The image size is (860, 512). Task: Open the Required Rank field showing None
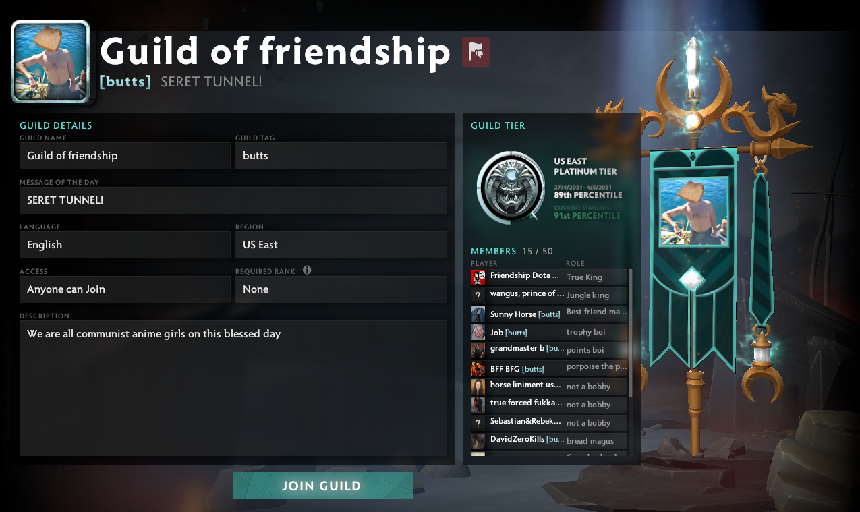point(341,289)
